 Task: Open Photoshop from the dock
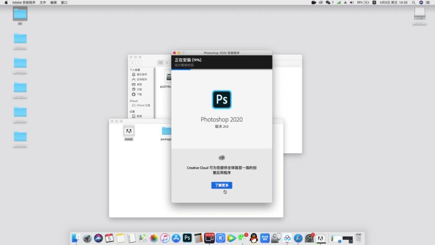pos(187,238)
